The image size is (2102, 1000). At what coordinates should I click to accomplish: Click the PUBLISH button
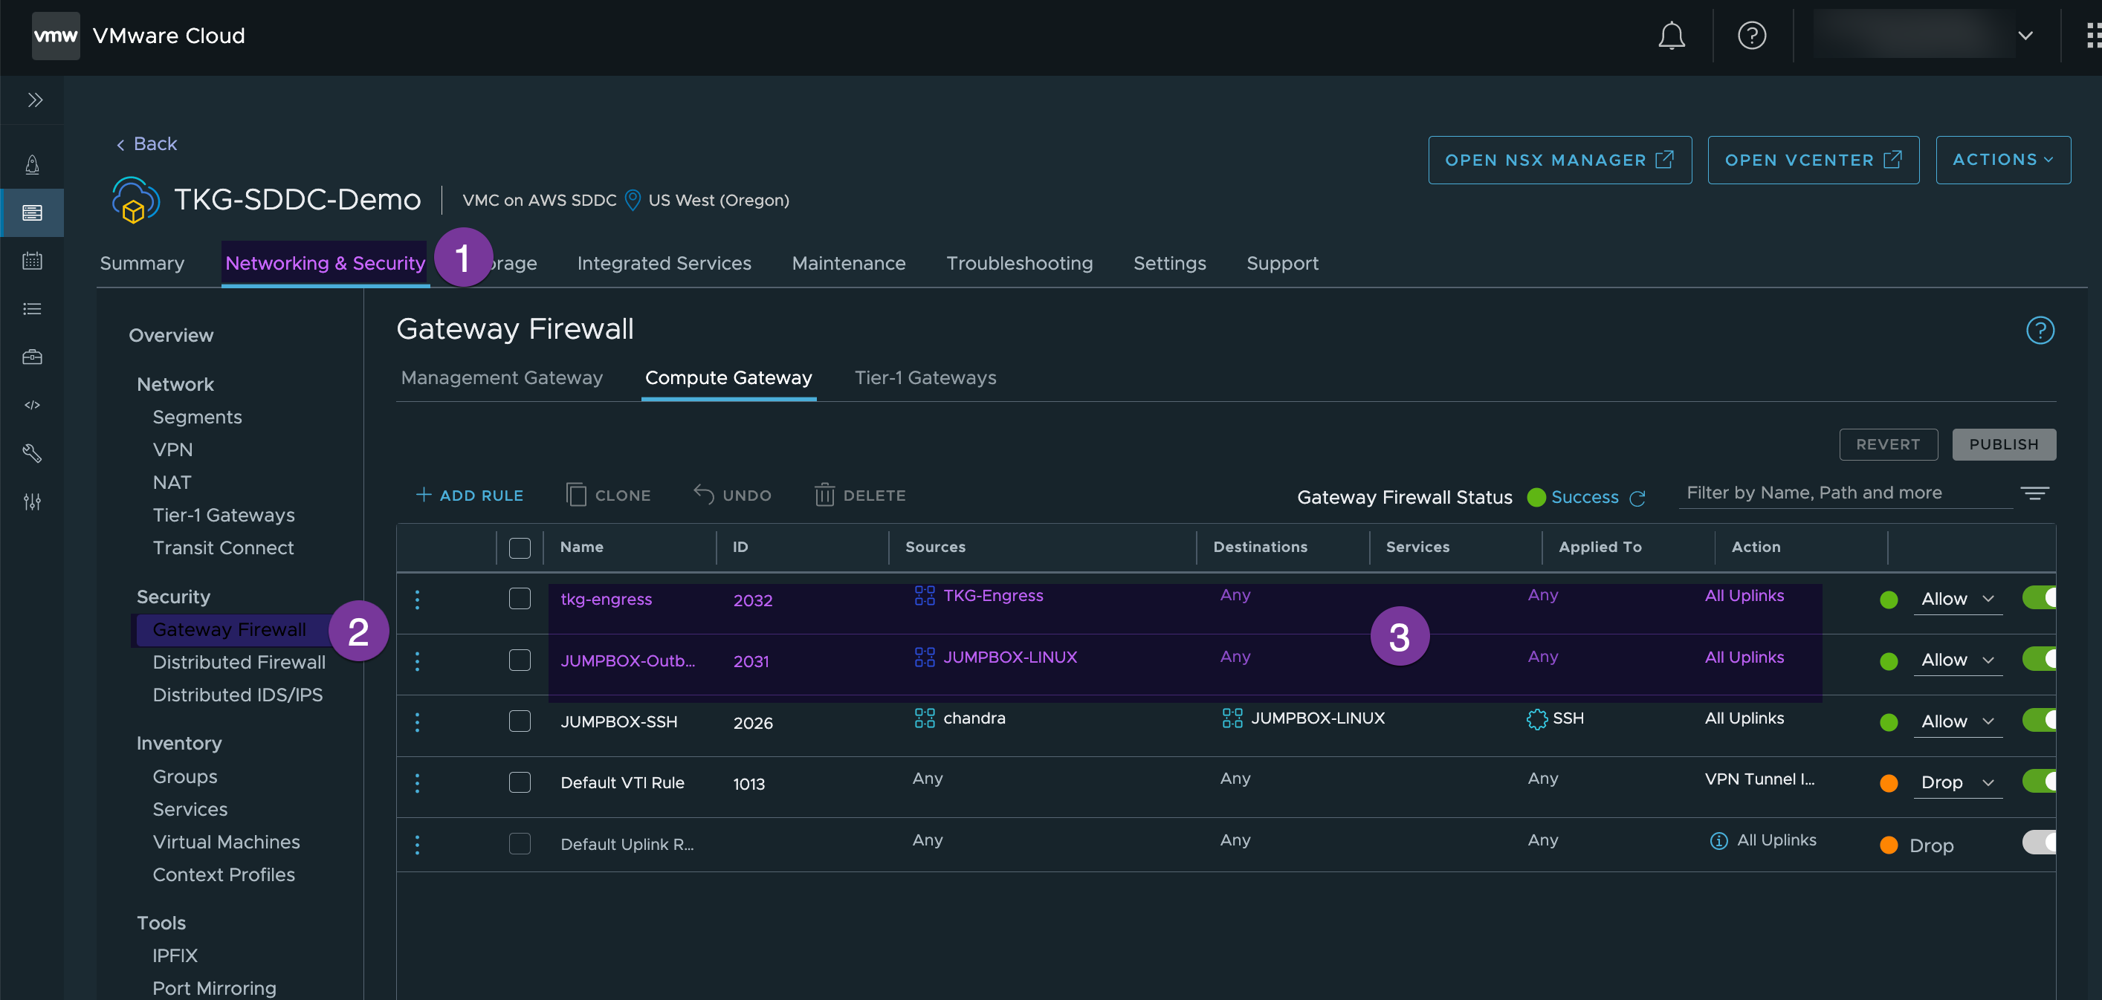2003,444
